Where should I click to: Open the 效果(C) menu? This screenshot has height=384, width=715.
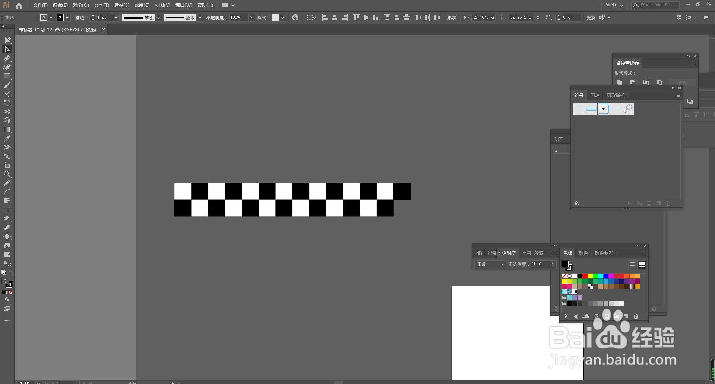click(x=142, y=5)
